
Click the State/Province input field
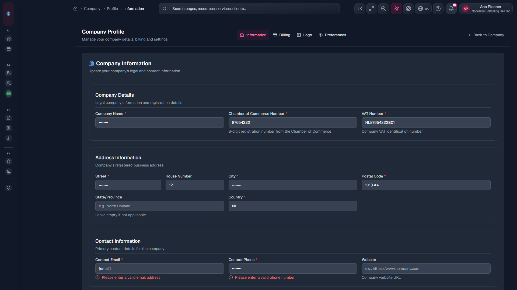tap(160, 206)
